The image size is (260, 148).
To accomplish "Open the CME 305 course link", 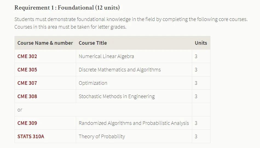I will (x=27, y=70).
